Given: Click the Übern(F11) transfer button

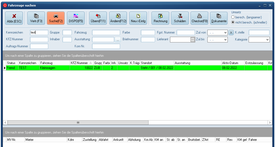Looking at the screenshot, I should [98, 18].
